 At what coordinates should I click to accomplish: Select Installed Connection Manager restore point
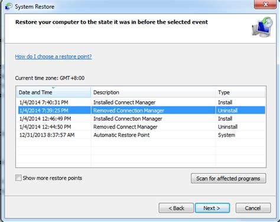click(141, 118)
